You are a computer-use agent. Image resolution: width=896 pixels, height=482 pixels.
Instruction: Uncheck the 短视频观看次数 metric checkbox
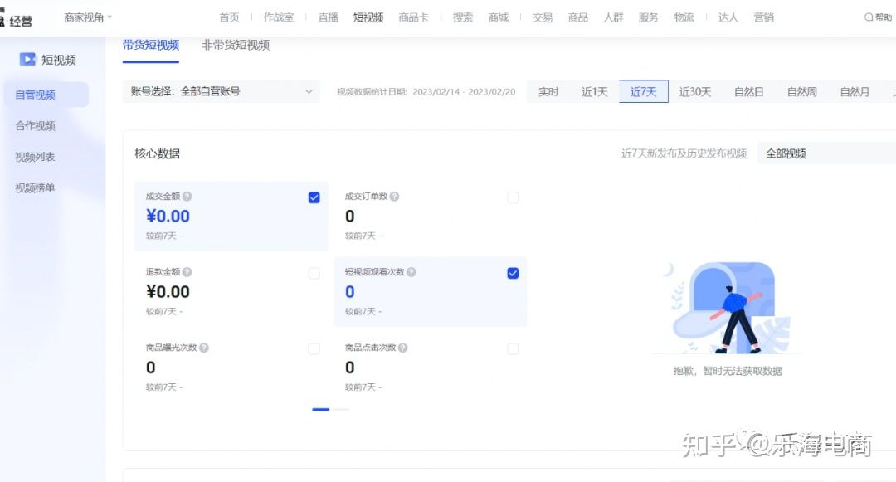tap(513, 272)
